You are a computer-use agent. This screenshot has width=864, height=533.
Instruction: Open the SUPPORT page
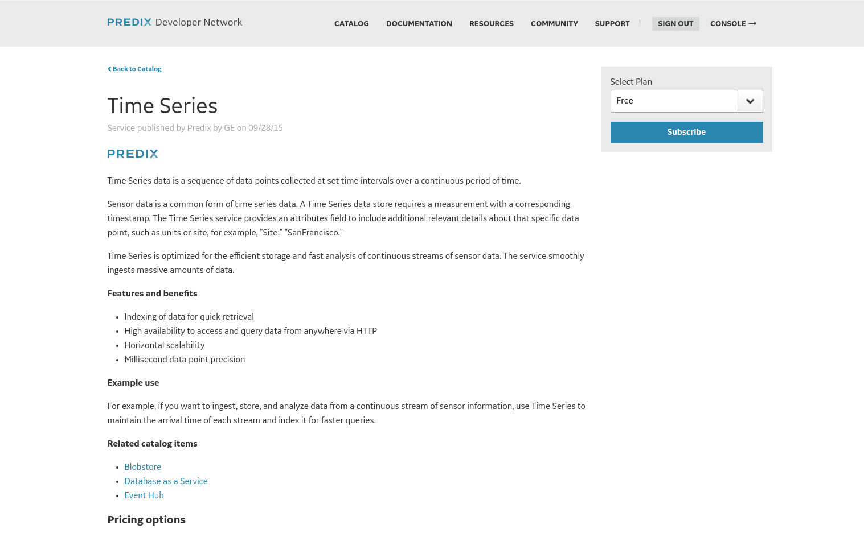coord(612,24)
